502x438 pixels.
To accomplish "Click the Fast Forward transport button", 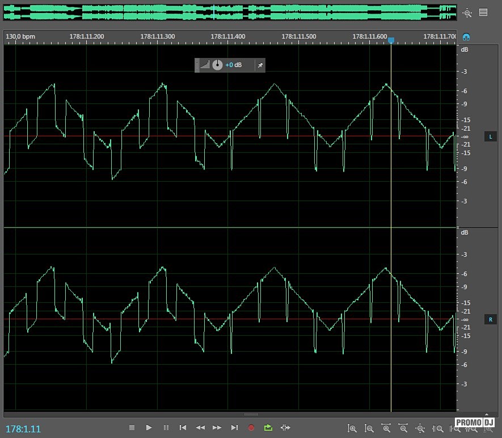I will coord(217,428).
